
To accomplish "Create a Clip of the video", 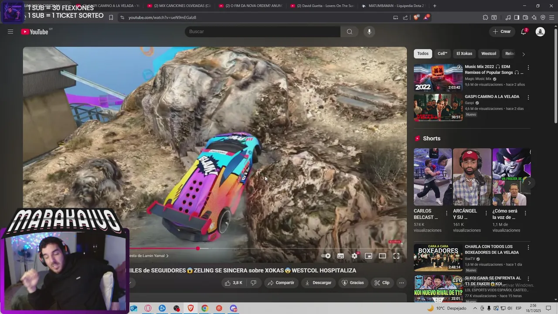I will click(381, 283).
